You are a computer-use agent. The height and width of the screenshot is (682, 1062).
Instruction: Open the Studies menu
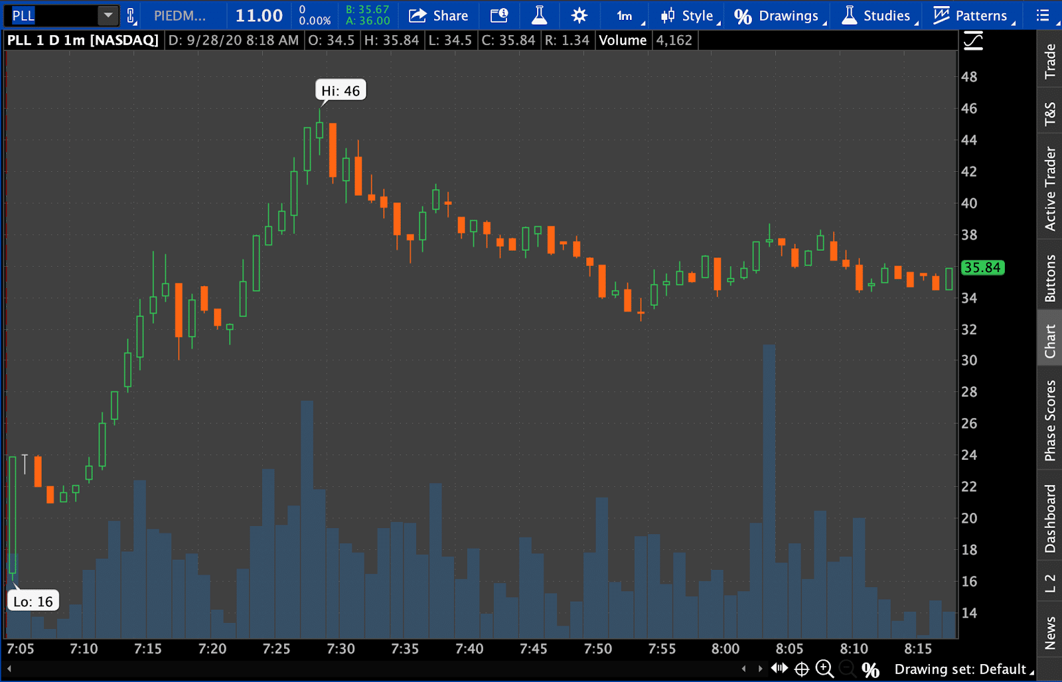[x=879, y=15]
